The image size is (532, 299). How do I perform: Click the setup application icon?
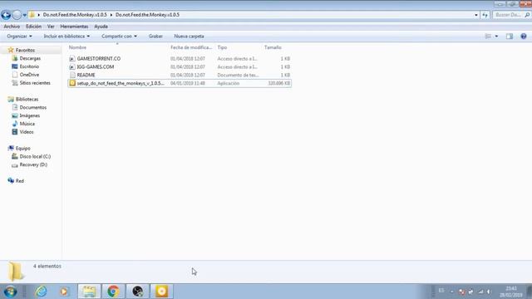pyautogui.click(x=72, y=83)
